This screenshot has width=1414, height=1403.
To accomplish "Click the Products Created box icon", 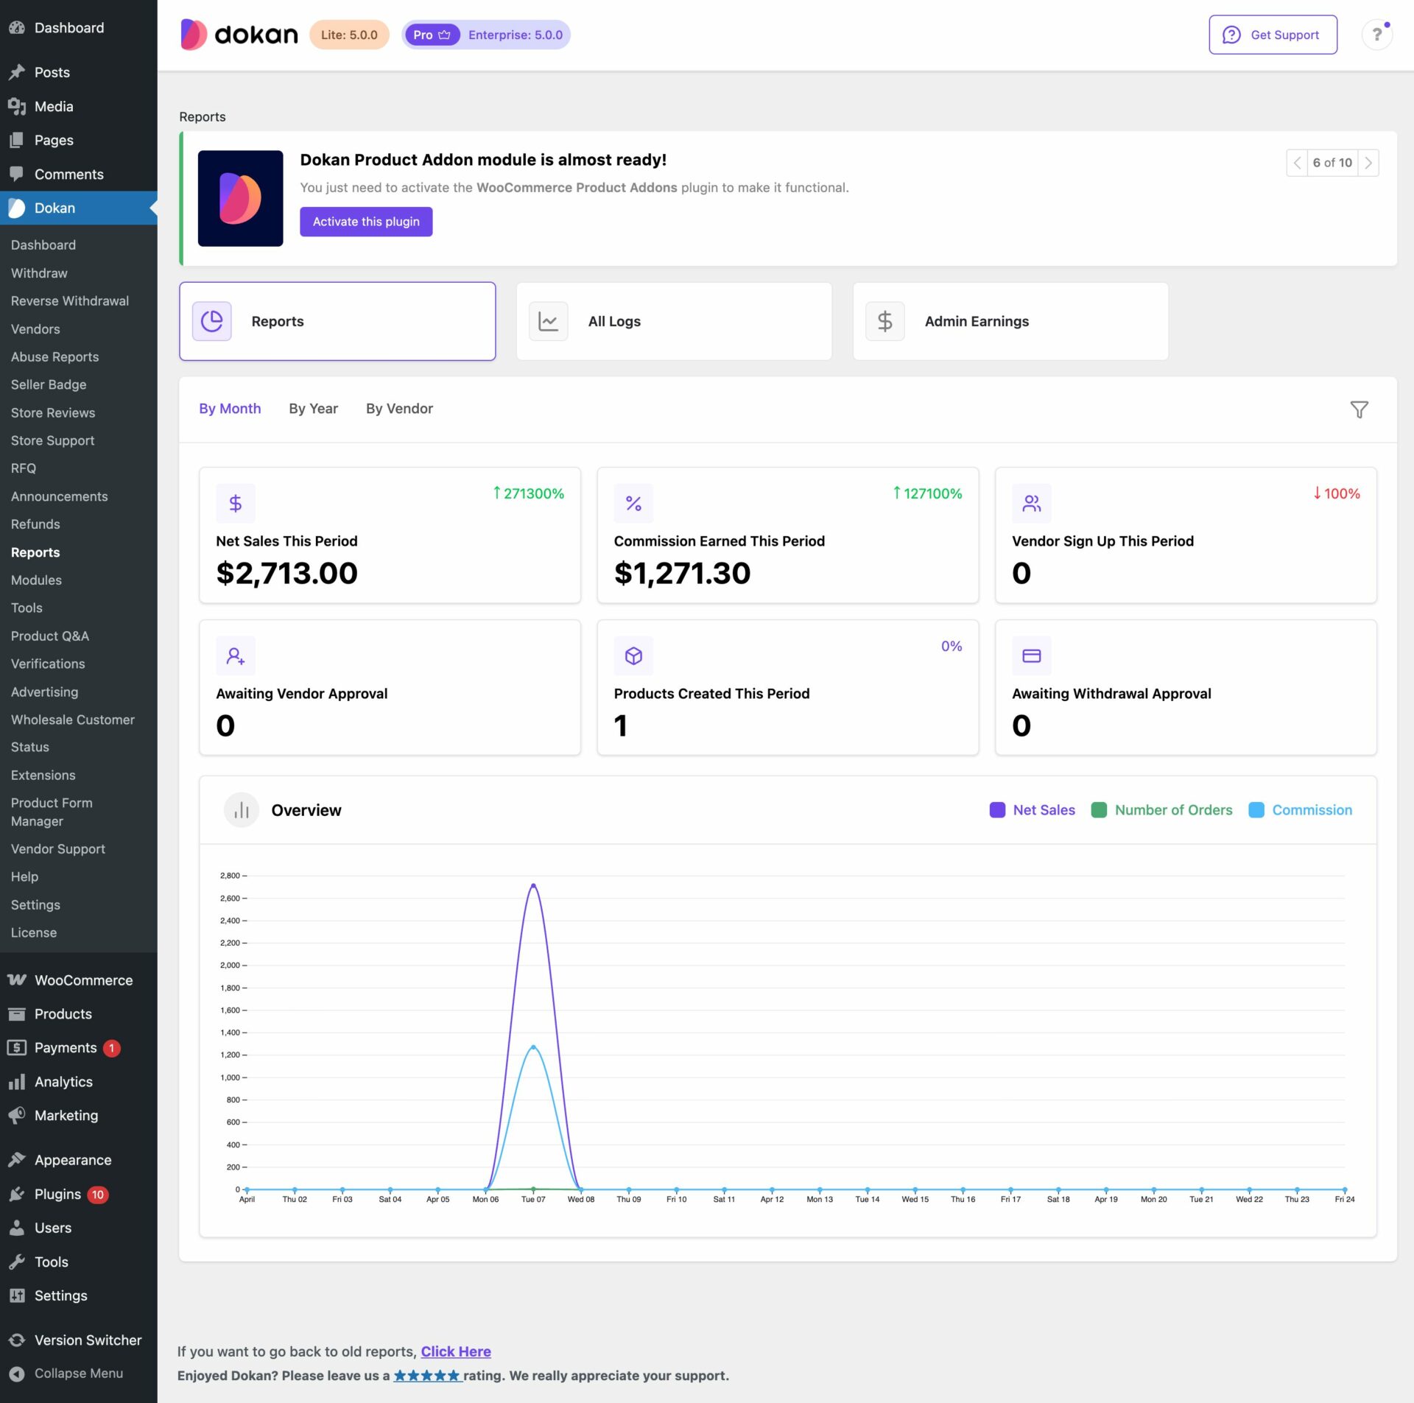I will 633,655.
